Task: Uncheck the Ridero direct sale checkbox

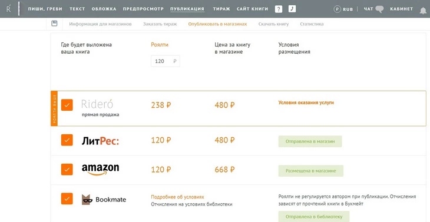Action: coord(67,105)
